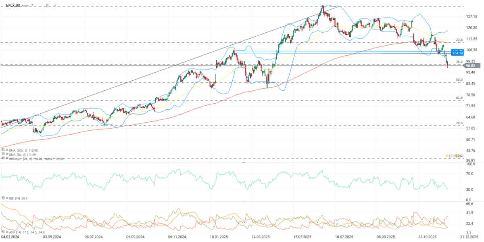Open settings icon for EMA 50 indicator
Image resolution: width=484 pixels, height=242 pixels.
pyautogui.click(x=3, y=154)
